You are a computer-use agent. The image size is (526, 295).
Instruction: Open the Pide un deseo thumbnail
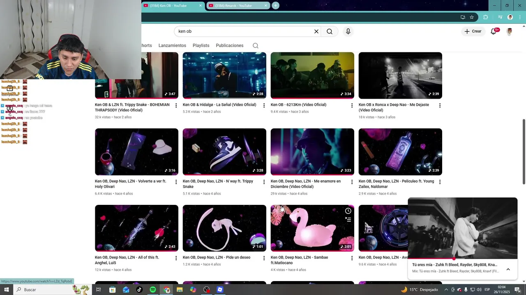click(224, 228)
